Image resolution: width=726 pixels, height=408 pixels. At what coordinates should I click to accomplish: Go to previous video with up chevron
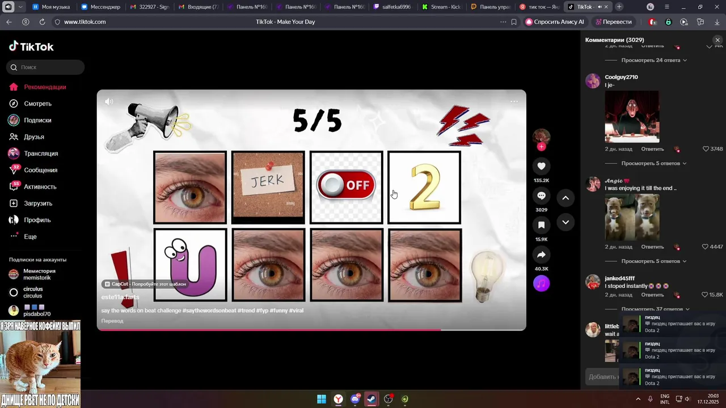[565, 198]
